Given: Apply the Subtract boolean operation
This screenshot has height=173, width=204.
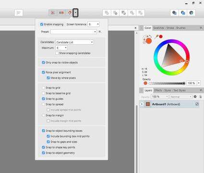Looking at the screenshot, I should click(115, 13).
